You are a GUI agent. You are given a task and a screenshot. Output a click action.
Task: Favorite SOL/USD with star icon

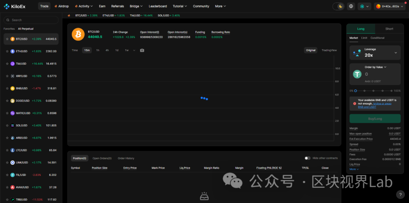pyautogui.click(x=7, y=125)
